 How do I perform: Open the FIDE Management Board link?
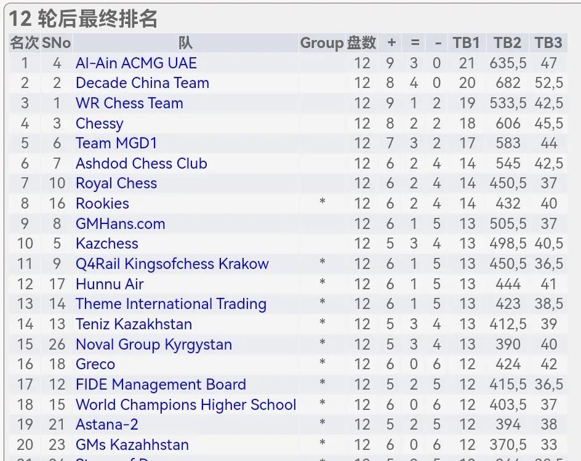(x=161, y=384)
